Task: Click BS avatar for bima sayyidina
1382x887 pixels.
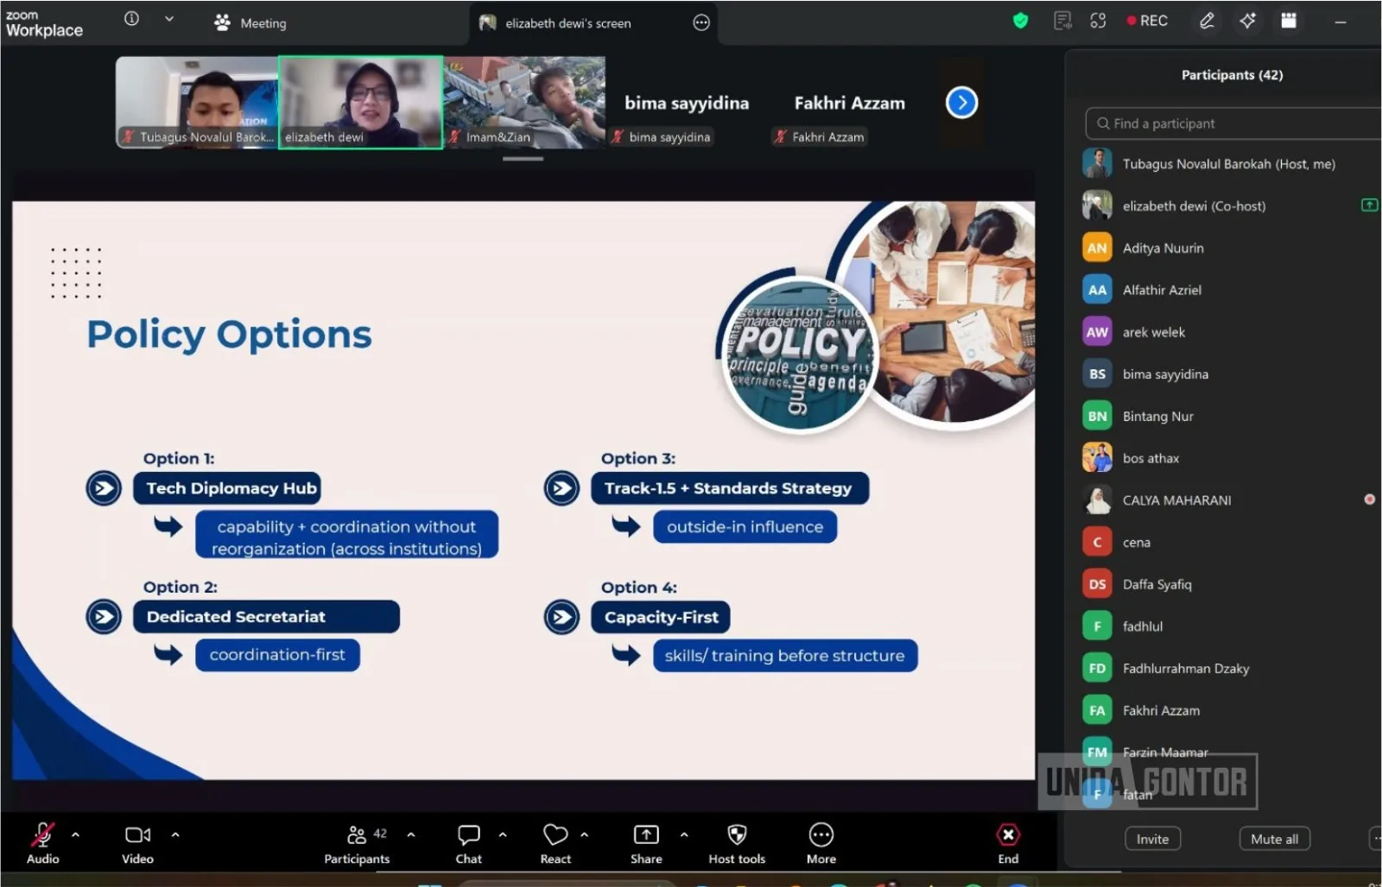Action: pyautogui.click(x=1097, y=374)
